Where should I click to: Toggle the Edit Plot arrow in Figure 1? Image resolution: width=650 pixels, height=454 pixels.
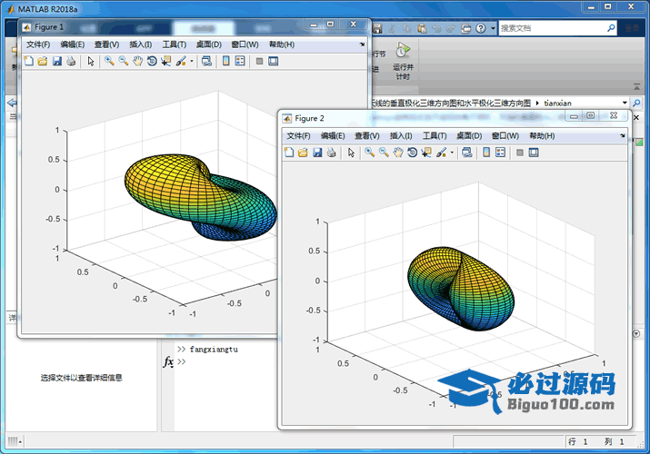pos(90,61)
